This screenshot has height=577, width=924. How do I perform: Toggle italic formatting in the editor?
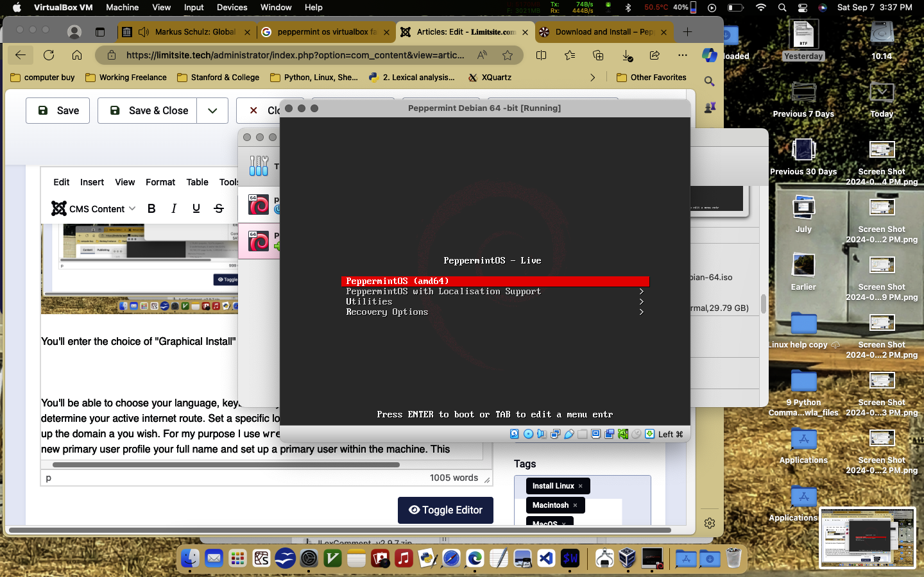click(x=174, y=208)
